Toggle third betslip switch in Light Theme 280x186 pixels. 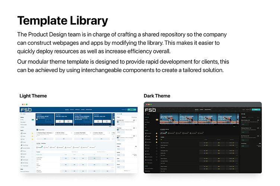(x=118, y=138)
